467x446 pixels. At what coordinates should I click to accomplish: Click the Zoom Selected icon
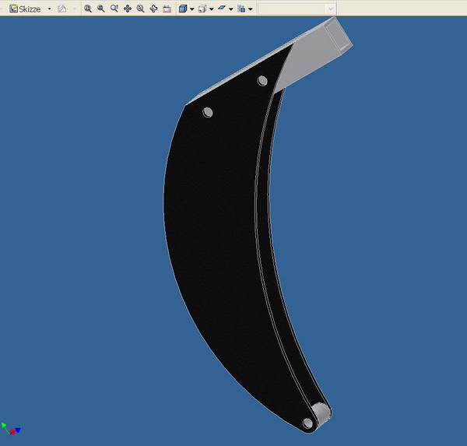140,9
